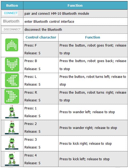Click the 'Button' column header
Screen dimensions: 129x168
tap(12, 5)
